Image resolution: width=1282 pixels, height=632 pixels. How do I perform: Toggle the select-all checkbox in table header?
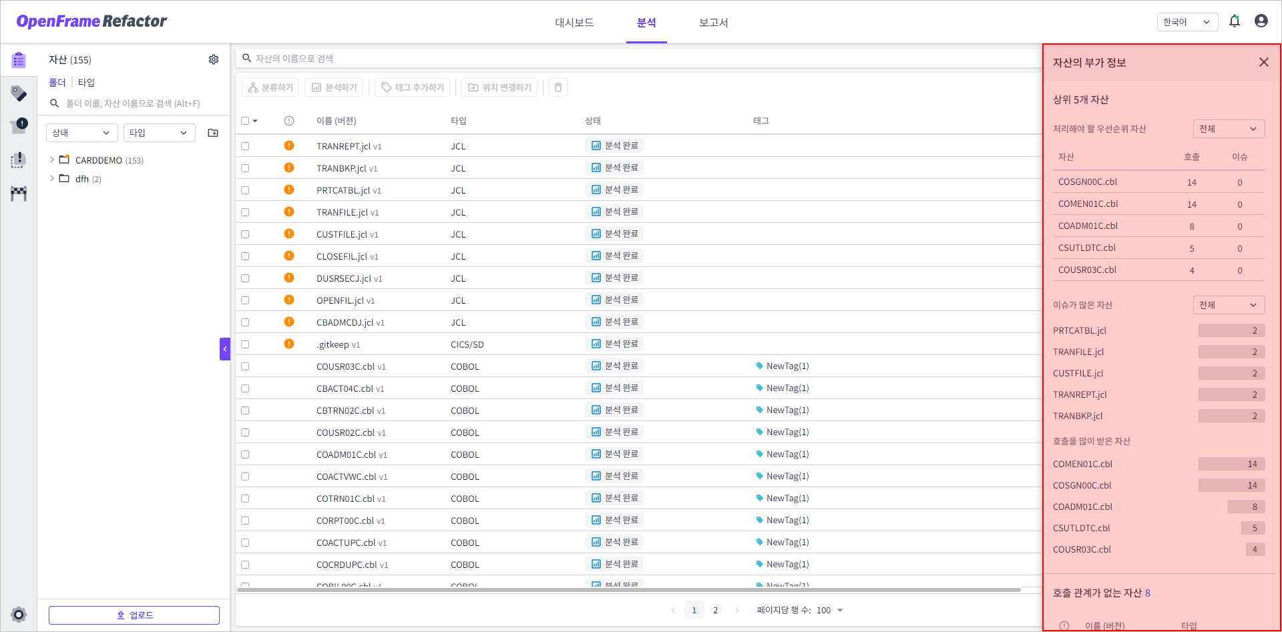pyautogui.click(x=245, y=121)
